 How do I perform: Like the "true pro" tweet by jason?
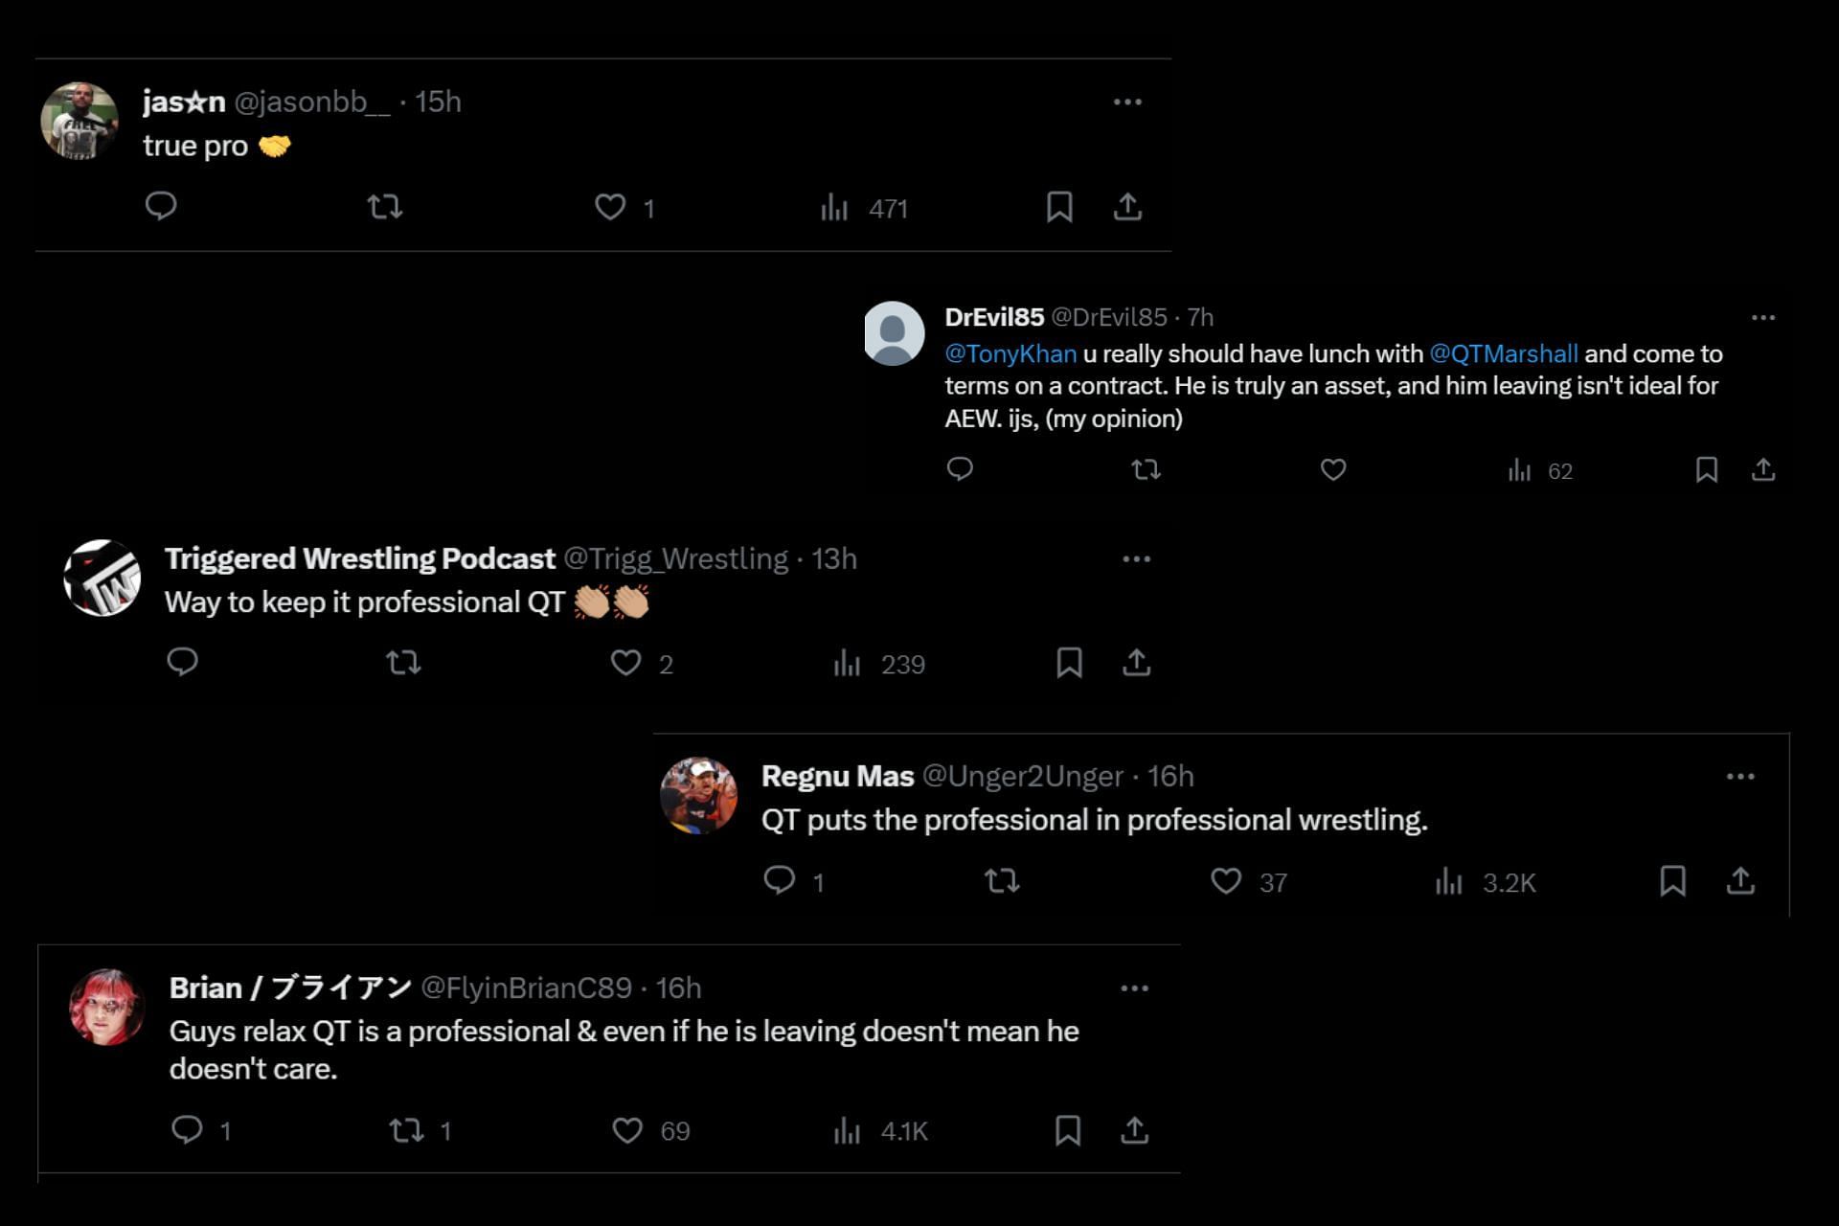click(610, 207)
